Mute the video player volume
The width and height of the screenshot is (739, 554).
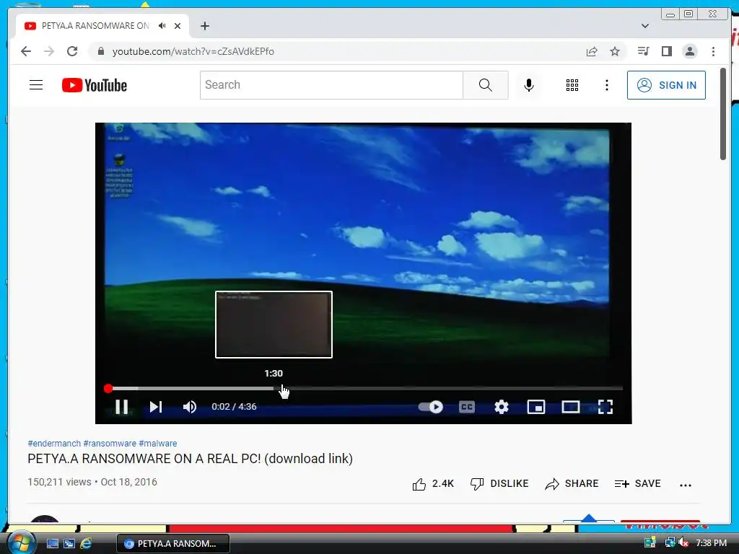(190, 407)
